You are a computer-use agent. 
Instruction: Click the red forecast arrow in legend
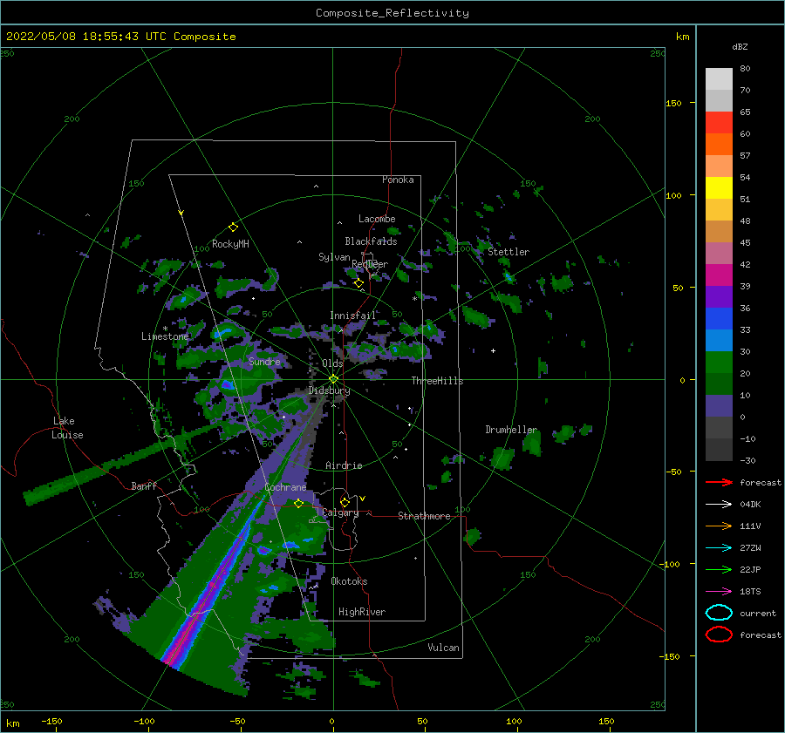[x=719, y=482]
